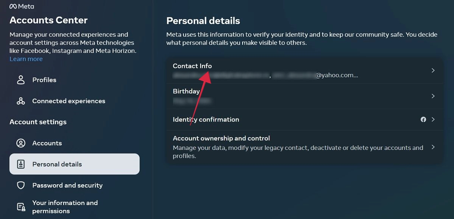
Task: Open the Identity confirmation chevron
Action: pyautogui.click(x=433, y=119)
